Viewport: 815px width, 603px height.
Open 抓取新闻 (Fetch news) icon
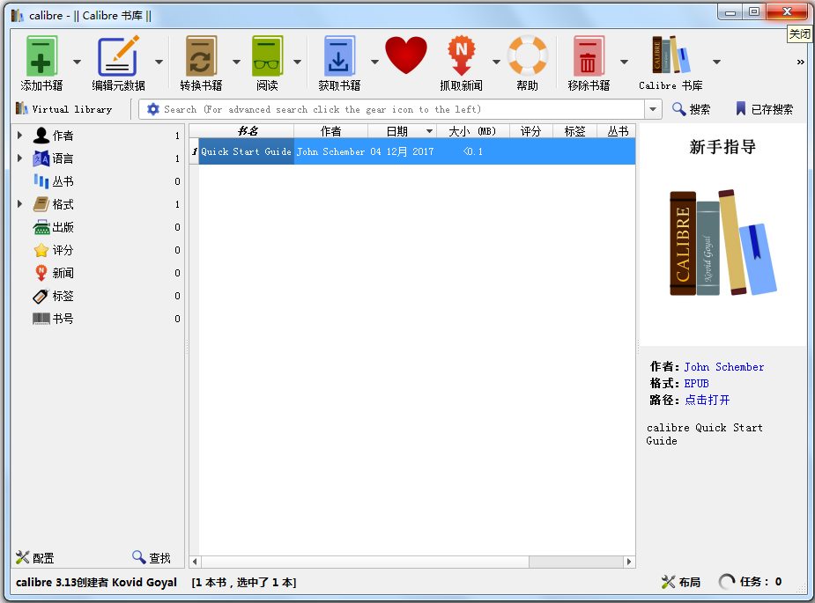tap(461, 57)
